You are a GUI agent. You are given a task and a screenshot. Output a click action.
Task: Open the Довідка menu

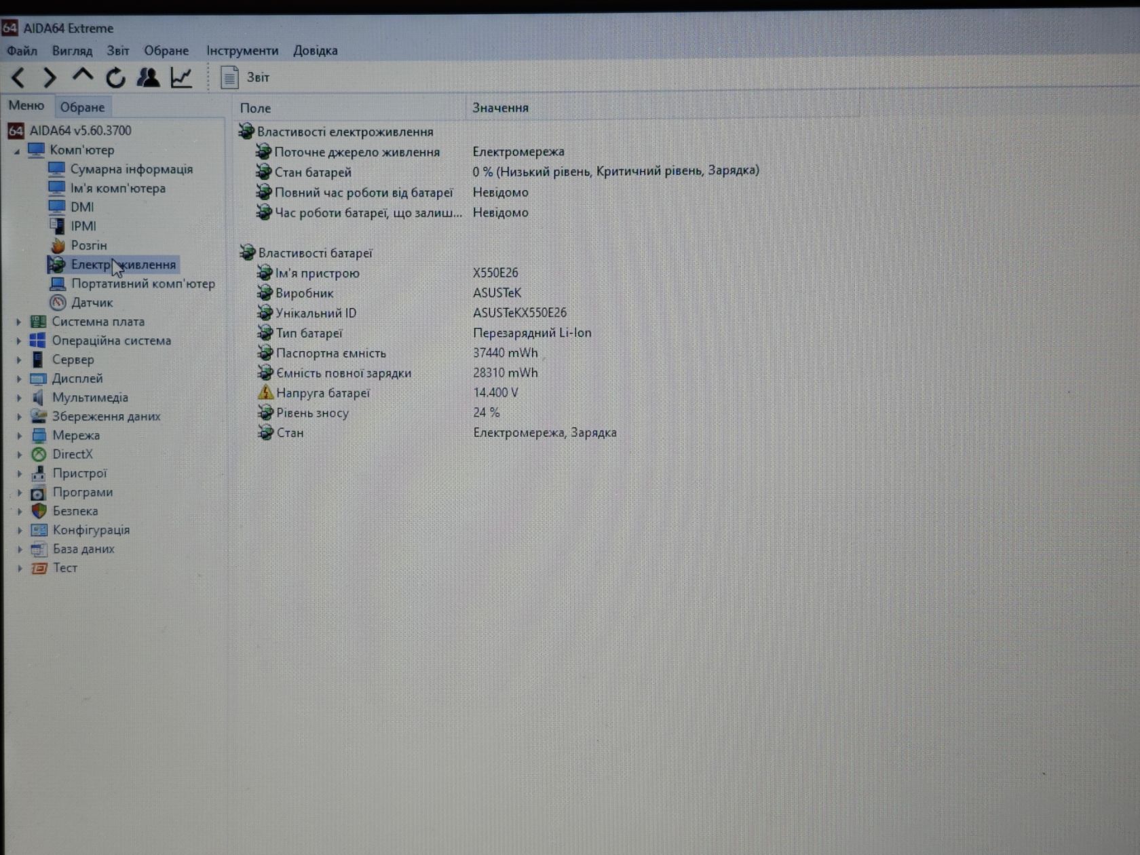[316, 51]
